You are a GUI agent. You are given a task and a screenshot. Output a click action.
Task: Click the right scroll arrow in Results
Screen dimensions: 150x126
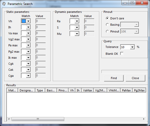point(144,119)
